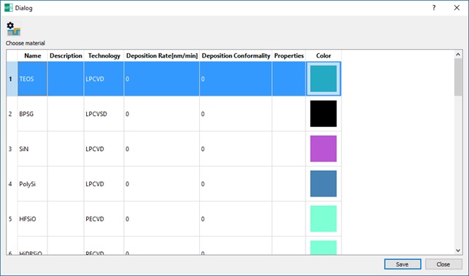Click LPCVD technology cell in TEOS row

point(104,79)
